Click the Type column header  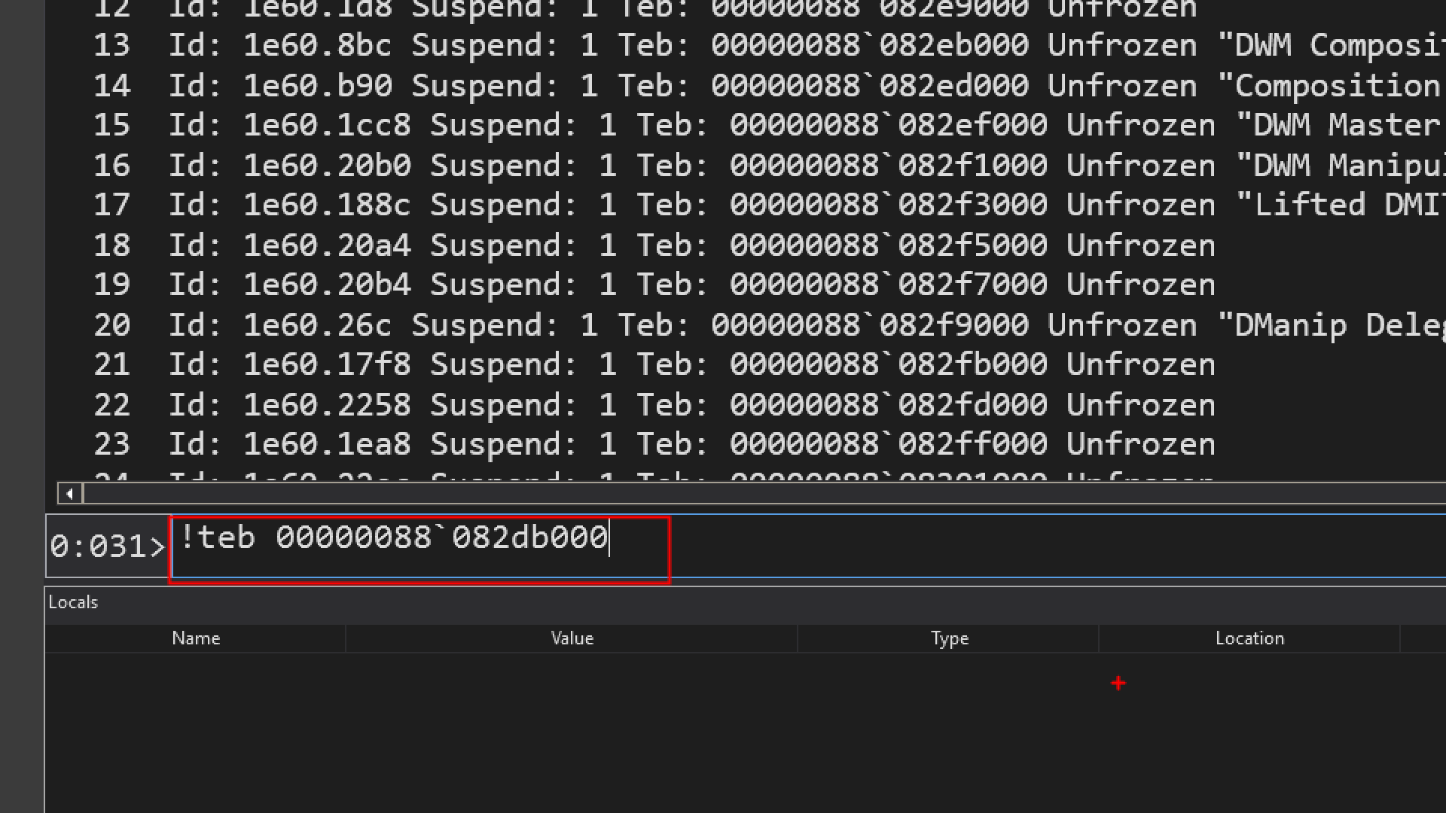pyautogui.click(x=949, y=638)
